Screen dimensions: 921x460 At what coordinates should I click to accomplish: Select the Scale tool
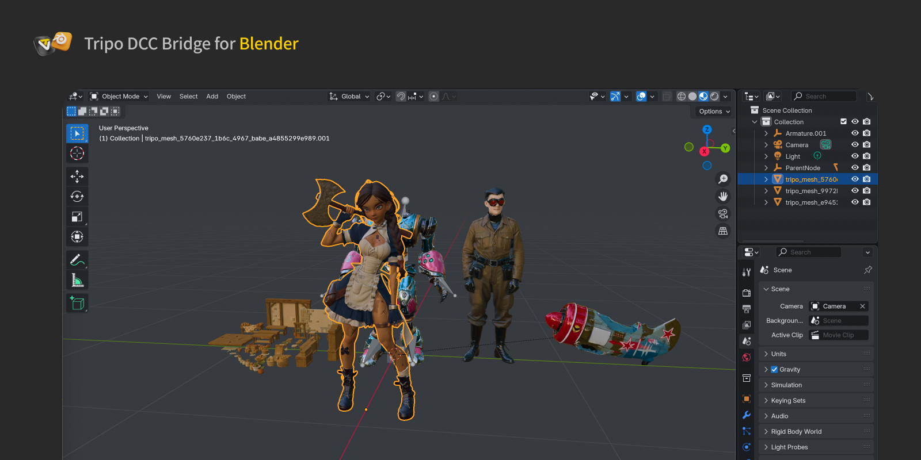pyautogui.click(x=77, y=217)
